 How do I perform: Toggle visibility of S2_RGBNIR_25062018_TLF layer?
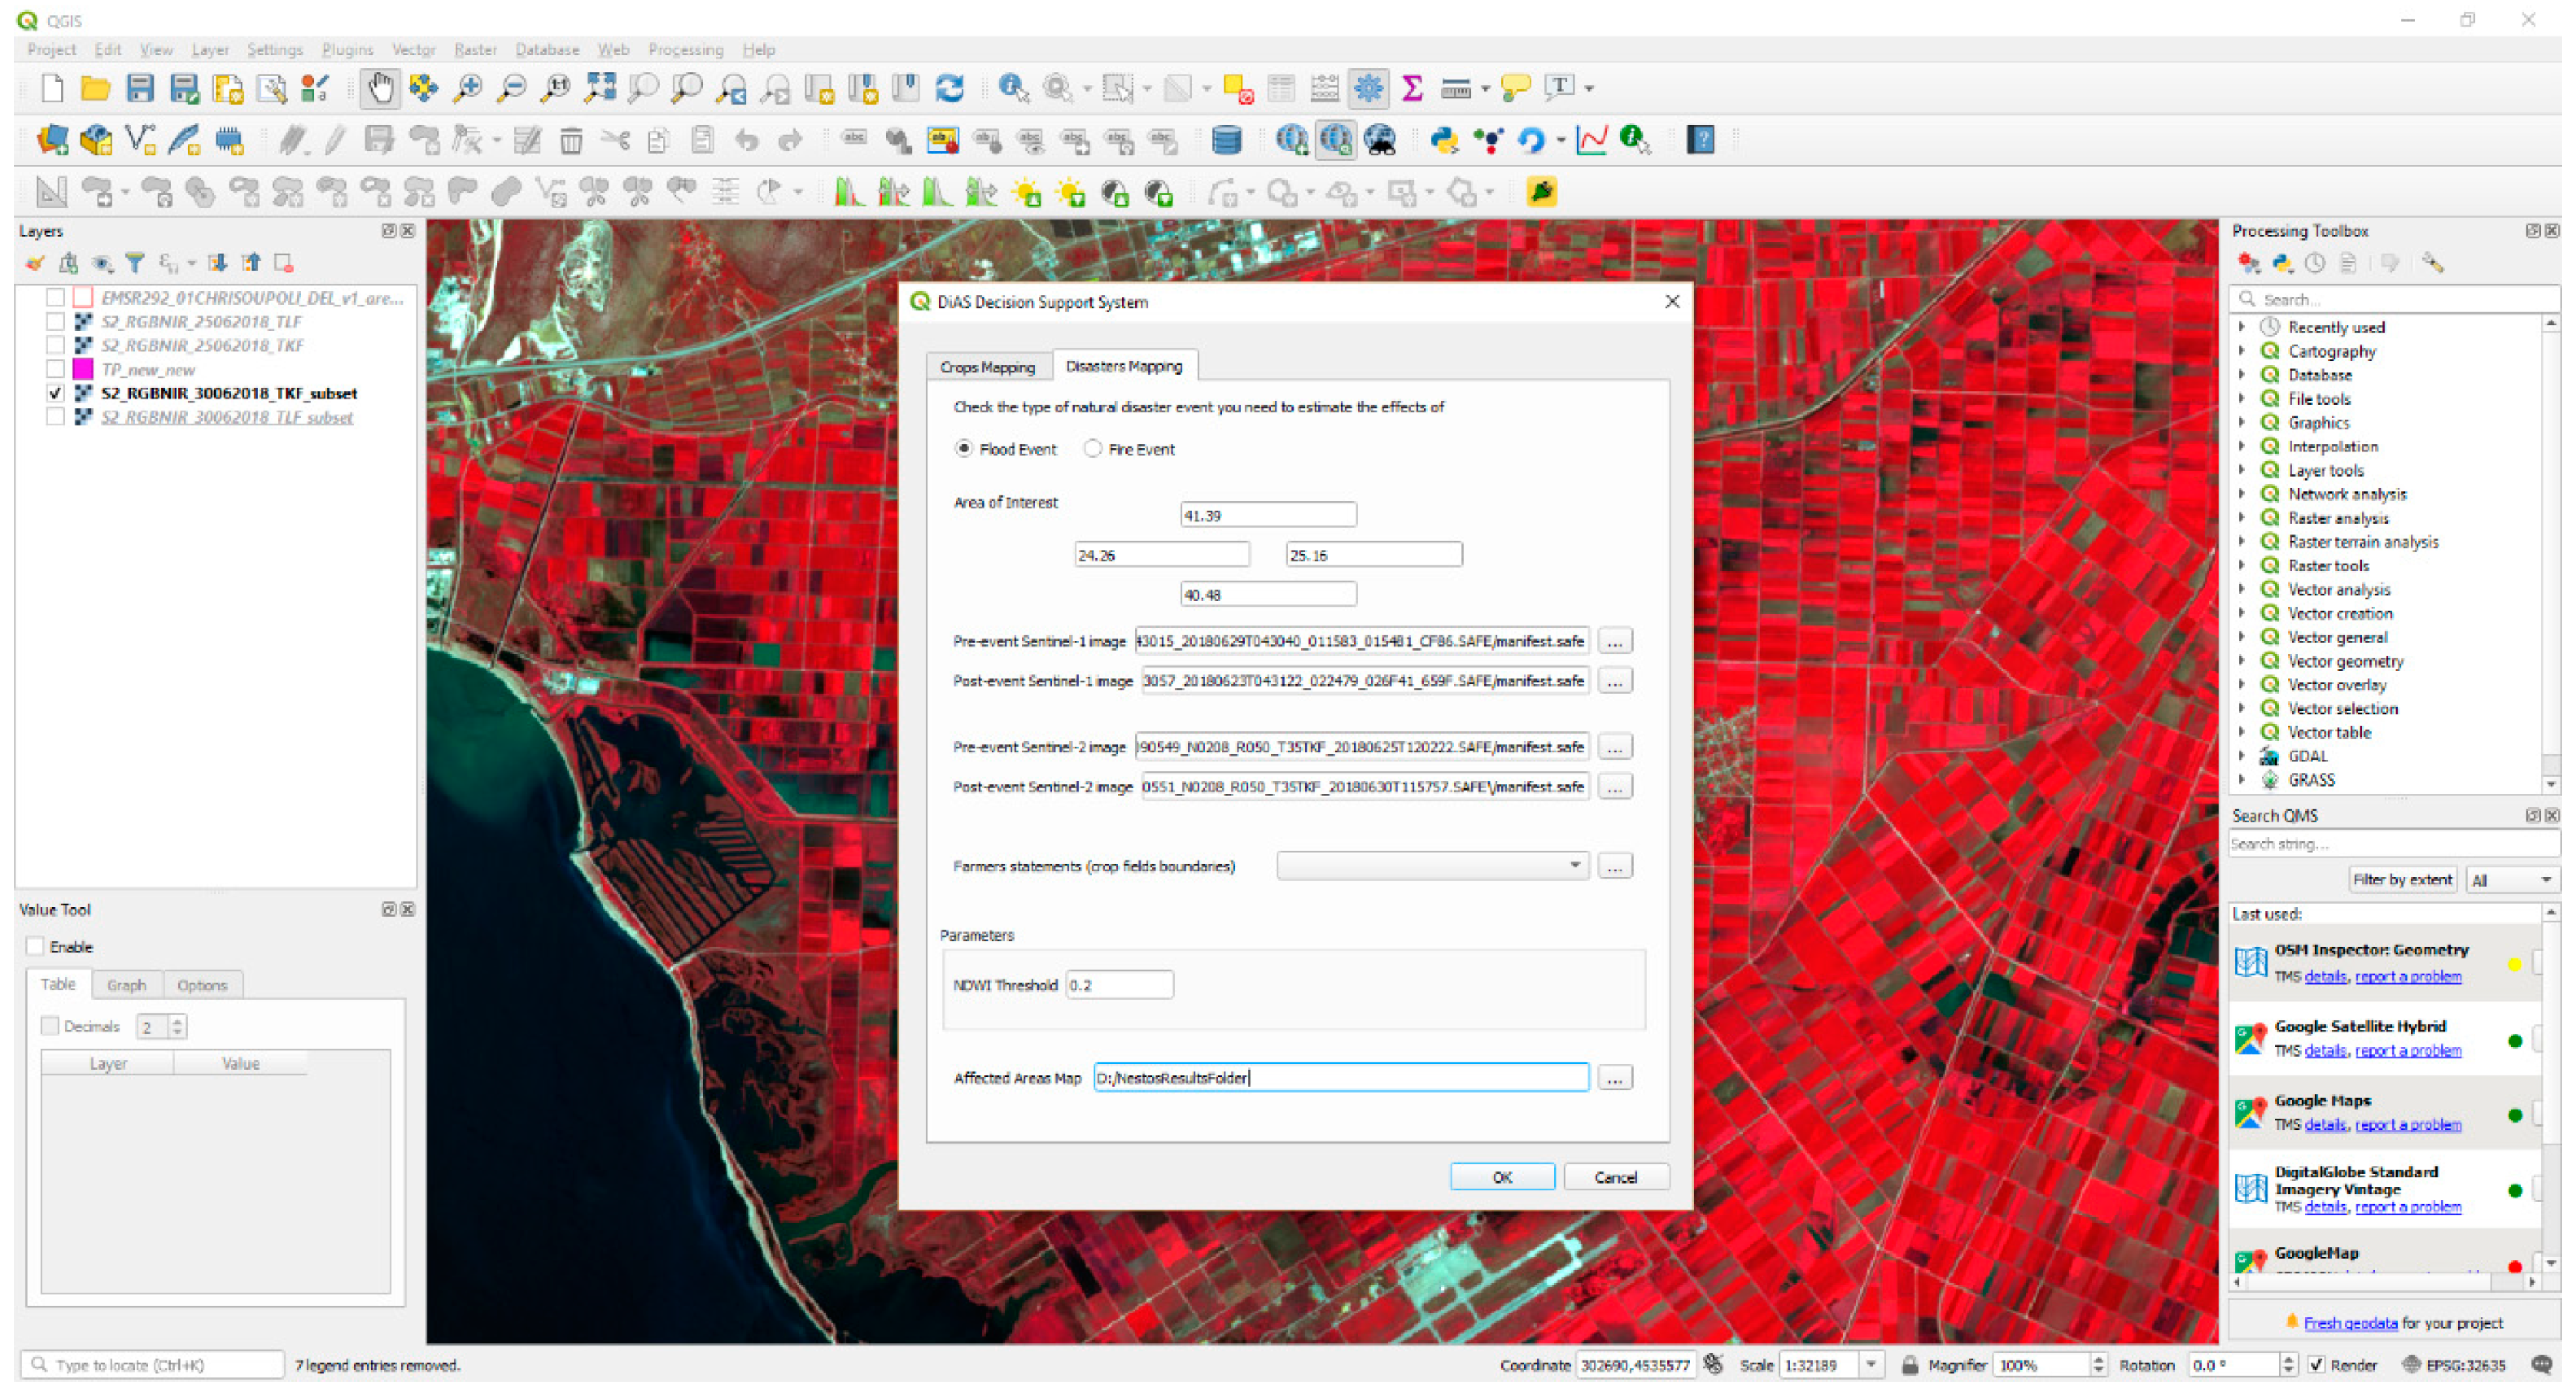[56, 321]
